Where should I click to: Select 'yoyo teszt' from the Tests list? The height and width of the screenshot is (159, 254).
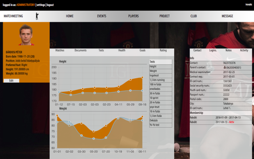coord(157,107)
